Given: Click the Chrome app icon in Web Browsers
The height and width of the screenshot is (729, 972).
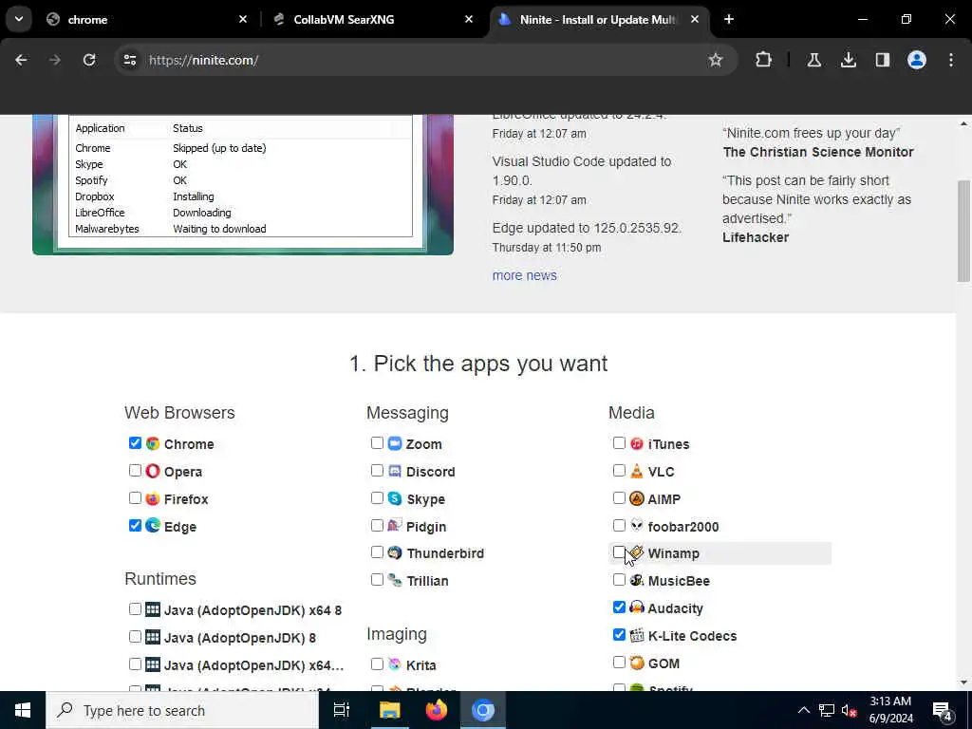Looking at the screenshot, I should pyautogui.click(x=153, y=444).
